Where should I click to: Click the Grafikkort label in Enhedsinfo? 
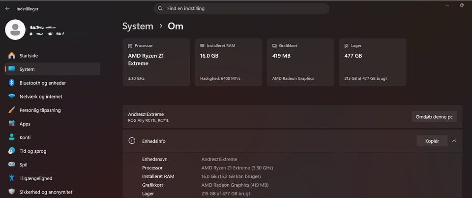pyautogui.click(x=152, y=185)
